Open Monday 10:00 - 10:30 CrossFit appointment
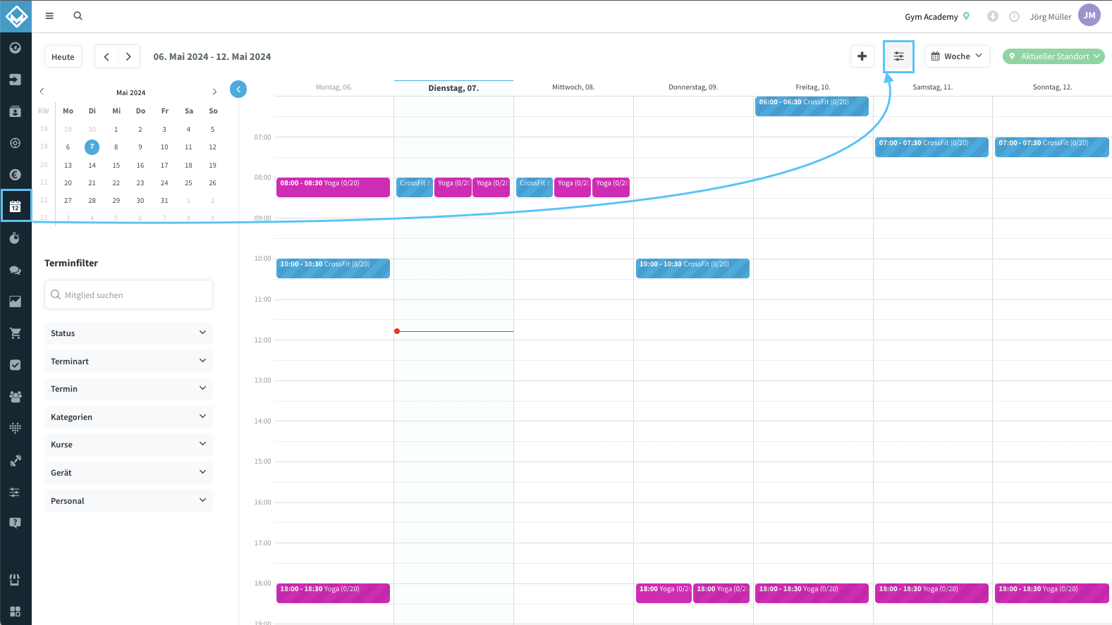The width and height of the screenshot is (1112, 625). [333, 268]
